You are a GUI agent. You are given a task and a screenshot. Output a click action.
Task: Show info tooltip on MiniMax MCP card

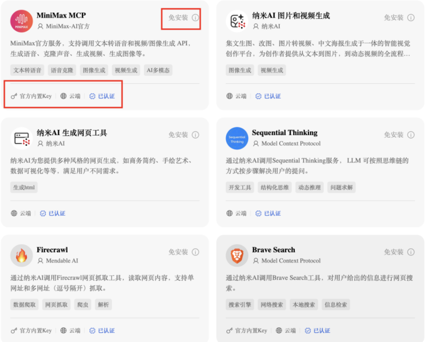[x=195, y=18]
